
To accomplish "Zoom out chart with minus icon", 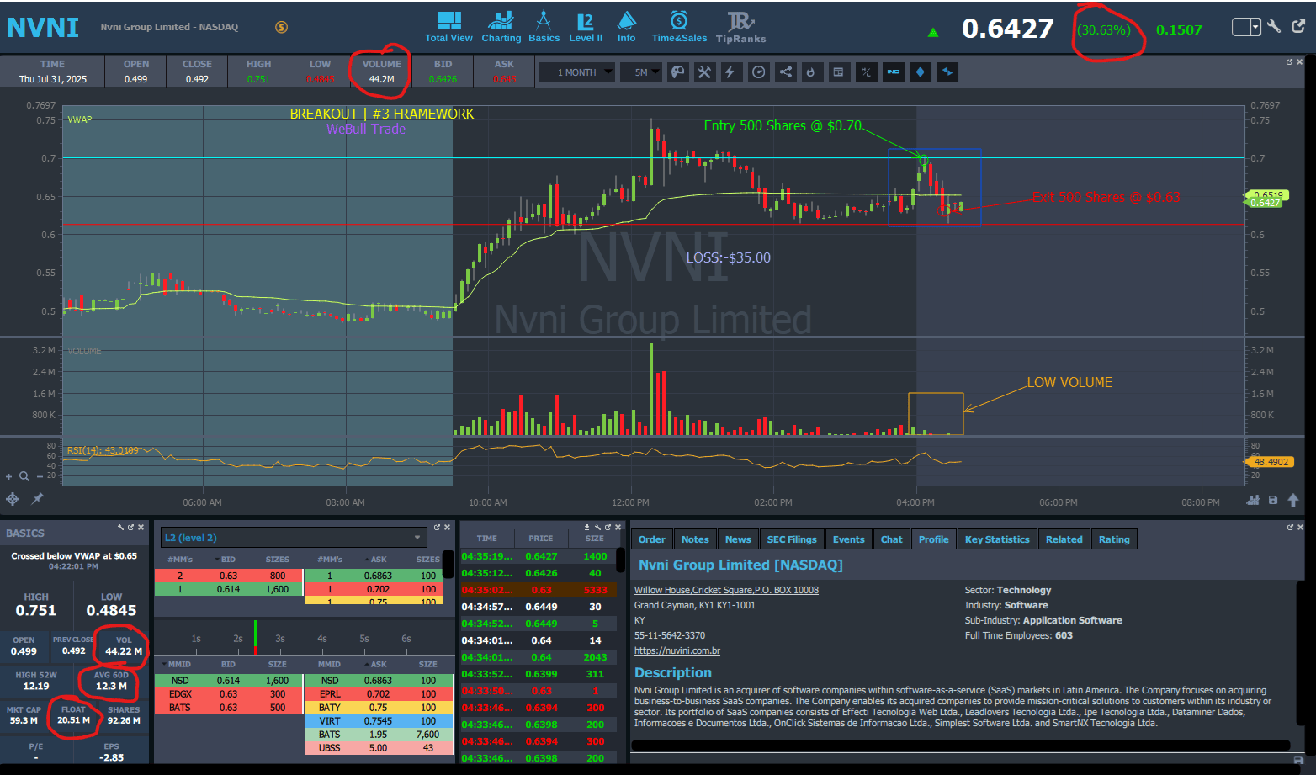I will point(39,477).
